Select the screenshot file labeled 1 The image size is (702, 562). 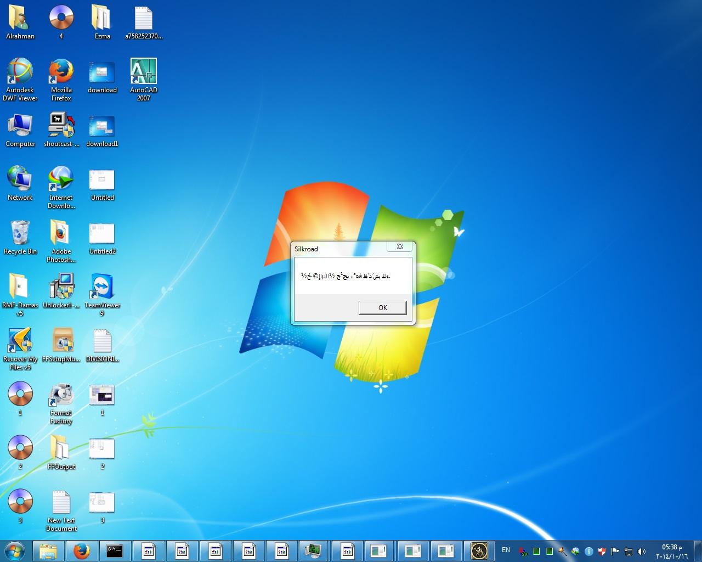pyautogui.click(x=102, y=400)
